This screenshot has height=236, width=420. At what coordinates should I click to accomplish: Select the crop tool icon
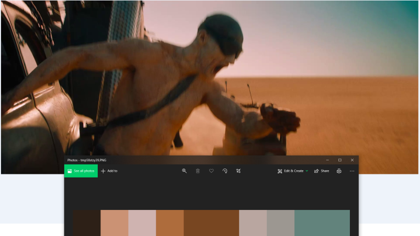pyautogui.click(x=239, y=171)
